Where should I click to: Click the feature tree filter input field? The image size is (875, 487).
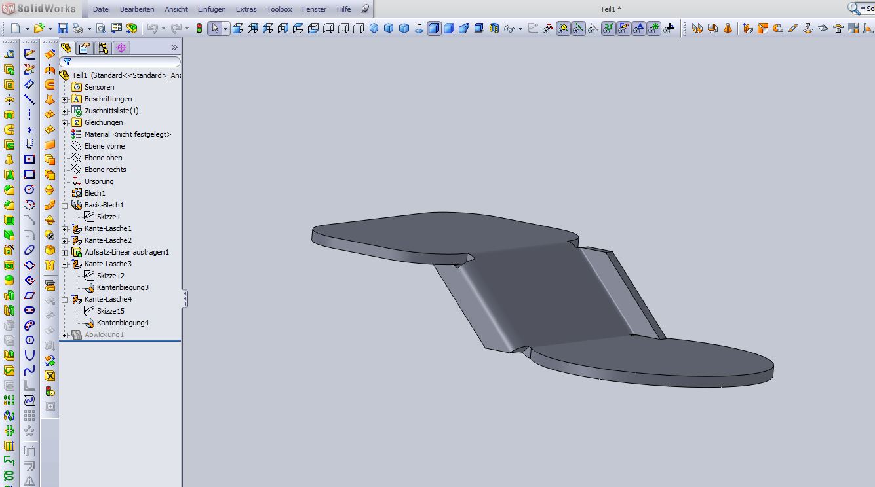(x=120, y=62)
